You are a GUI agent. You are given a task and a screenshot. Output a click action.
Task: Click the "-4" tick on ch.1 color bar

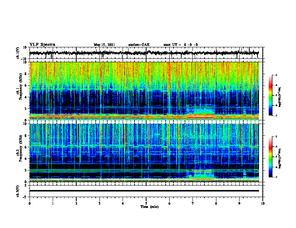(x=276, y=85)
